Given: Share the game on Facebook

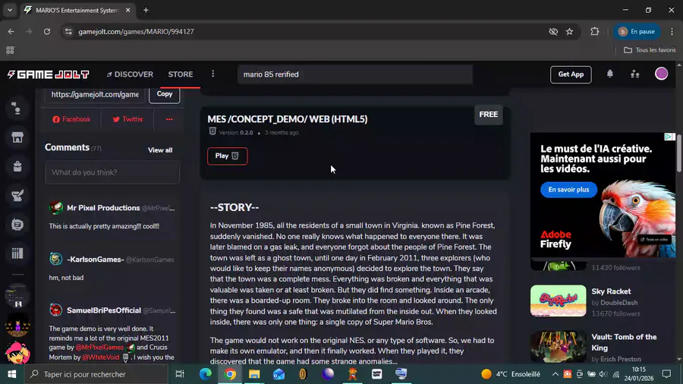Looking at the screenshot, I should coord(71,119).
